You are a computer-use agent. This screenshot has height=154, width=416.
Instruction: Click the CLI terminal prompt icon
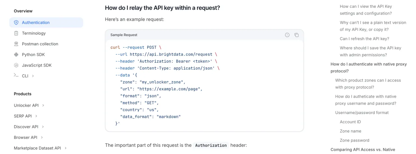[x=16, y=76]
